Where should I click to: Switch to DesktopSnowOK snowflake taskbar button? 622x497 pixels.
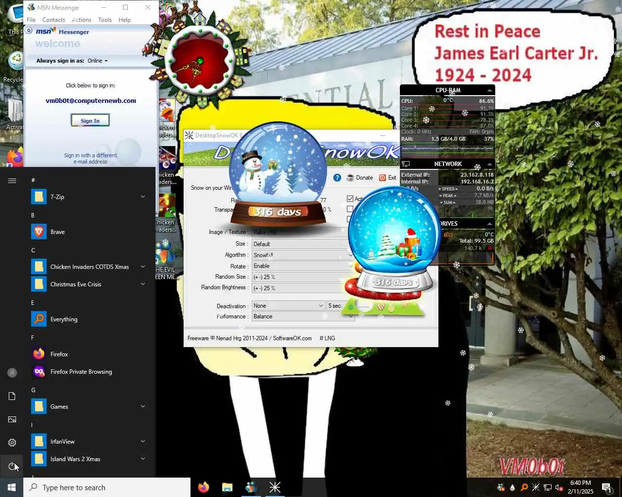pyautogui.click(x=275, y=487)
